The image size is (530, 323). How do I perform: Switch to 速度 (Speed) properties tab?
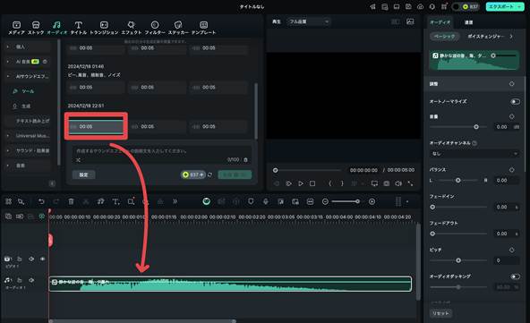(468, 22)
